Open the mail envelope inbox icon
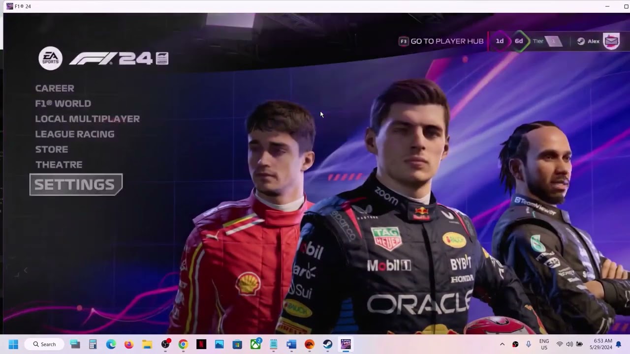 coord(611,41)
